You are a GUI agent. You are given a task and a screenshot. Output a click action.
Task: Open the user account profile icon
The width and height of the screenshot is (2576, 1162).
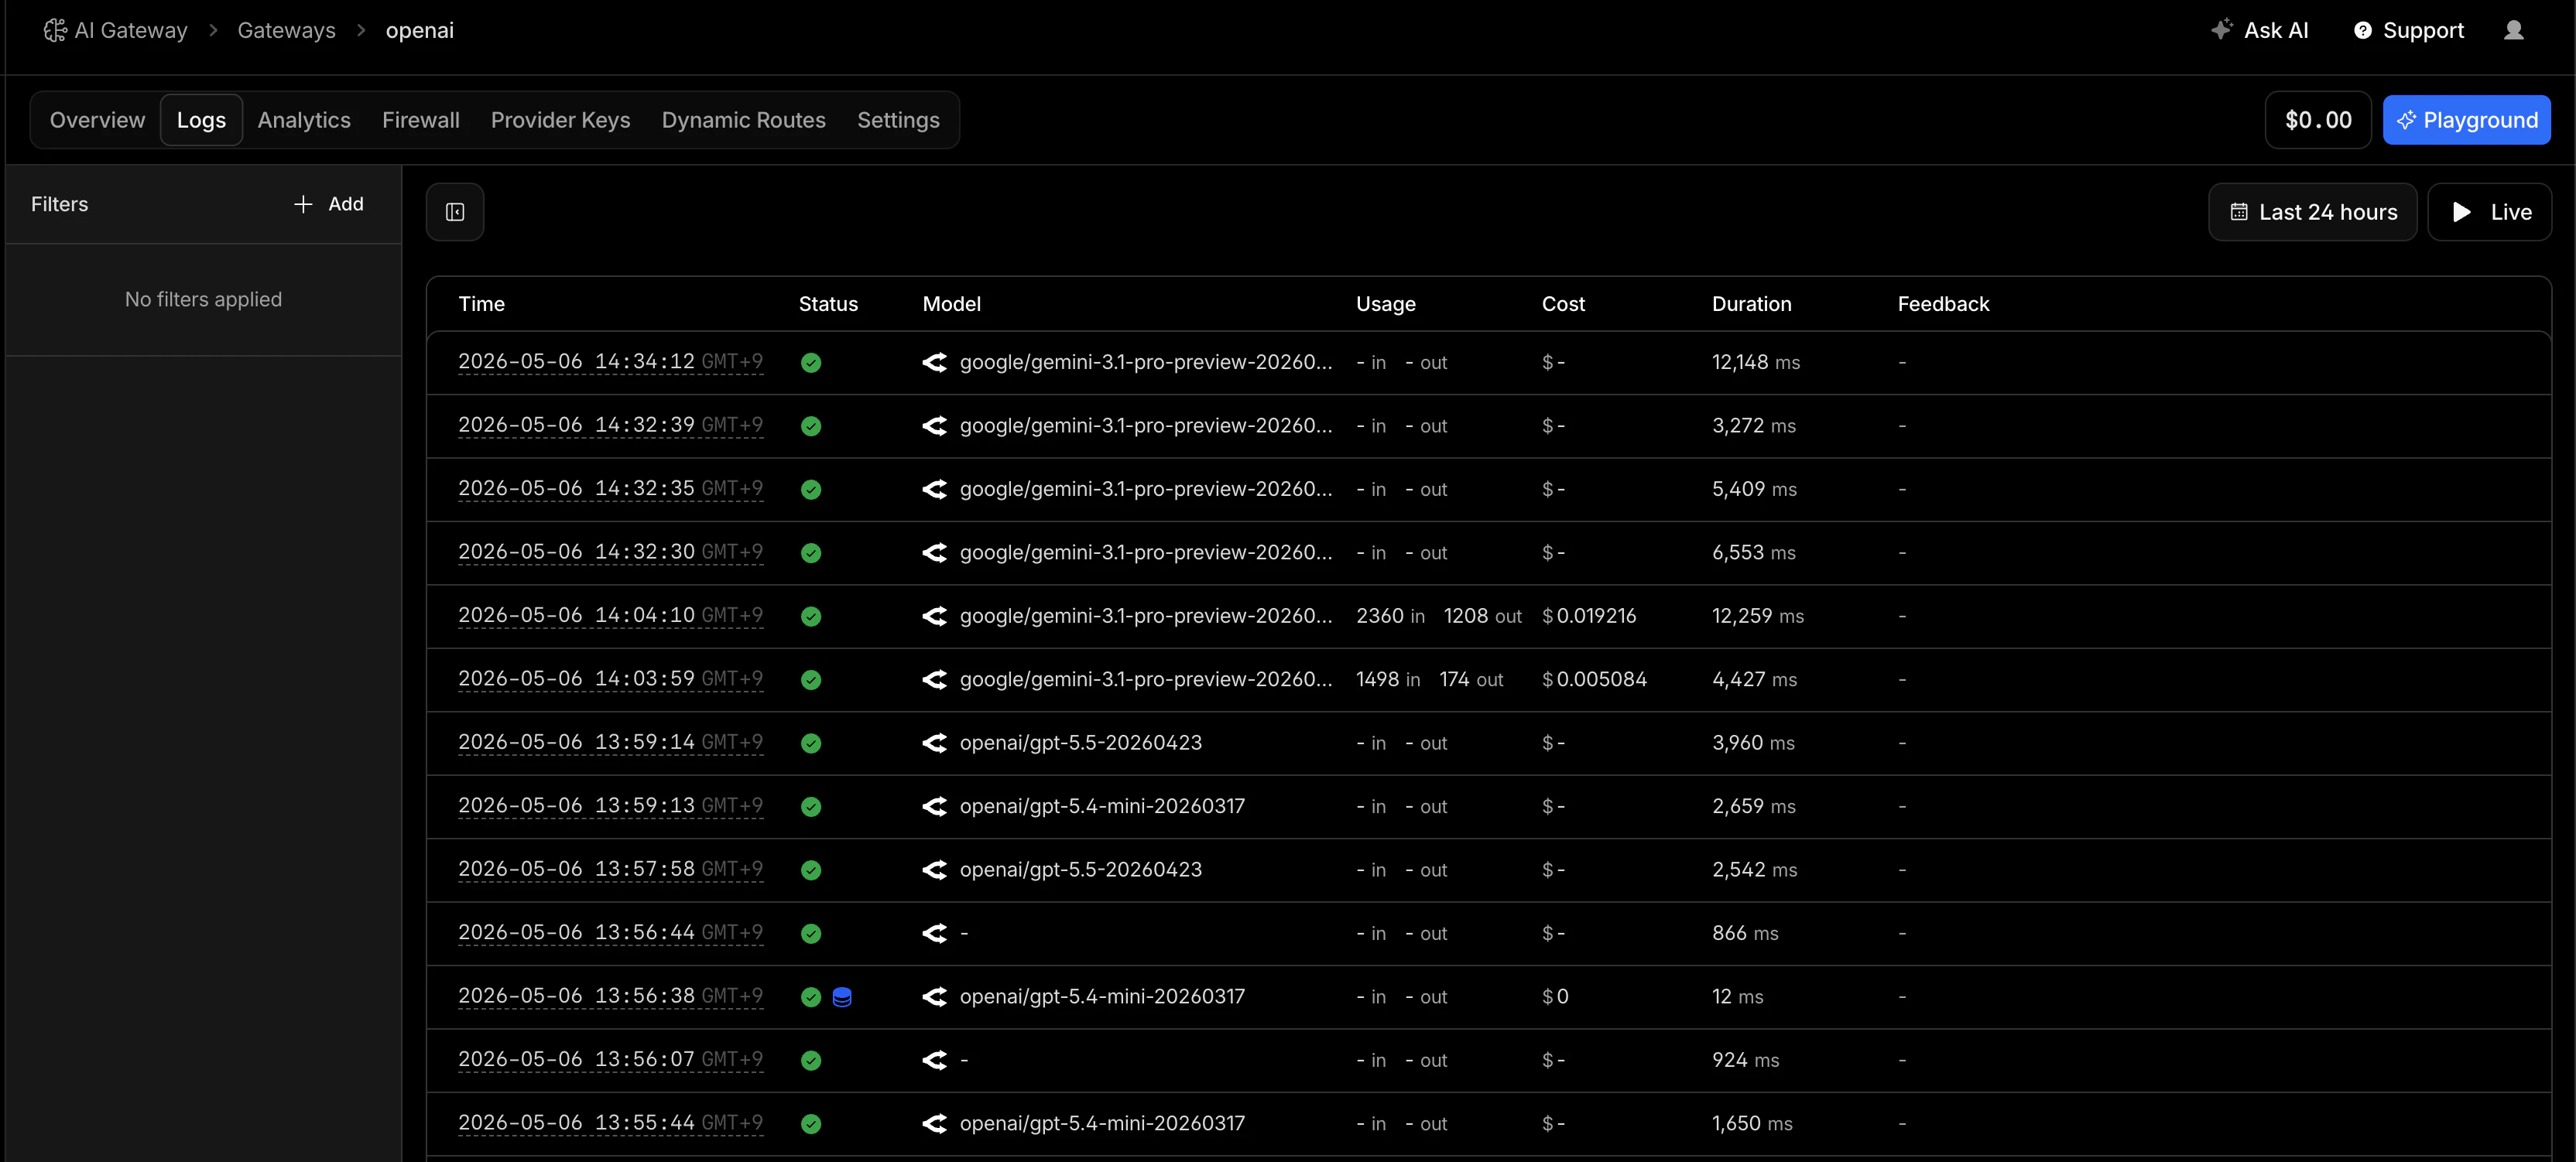[2514, 31]
